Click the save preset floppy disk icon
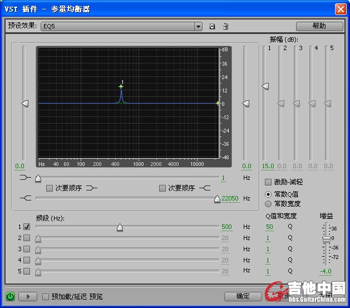Image resolution: width=350 pixels, height=308 pixels. coord(212,26)
